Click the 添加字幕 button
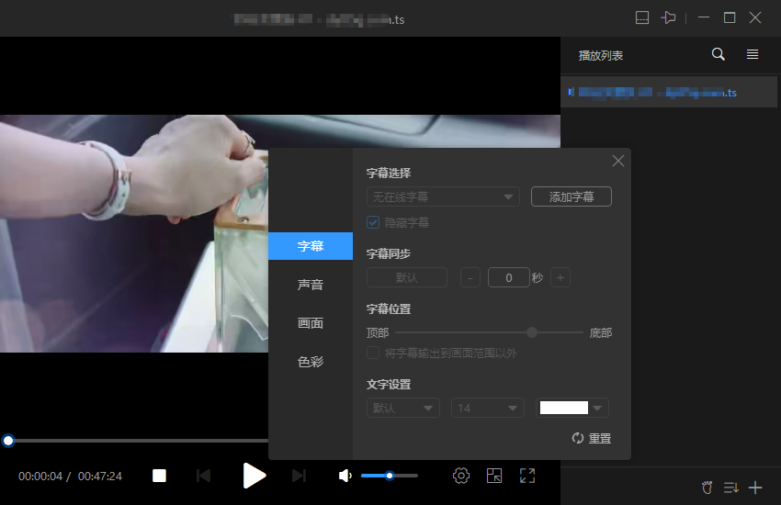The width and height of the screenshot is (781, 505). [572, 196]
